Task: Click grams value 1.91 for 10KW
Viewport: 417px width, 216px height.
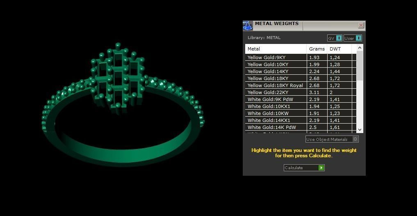Action: (x=314, y=113)
